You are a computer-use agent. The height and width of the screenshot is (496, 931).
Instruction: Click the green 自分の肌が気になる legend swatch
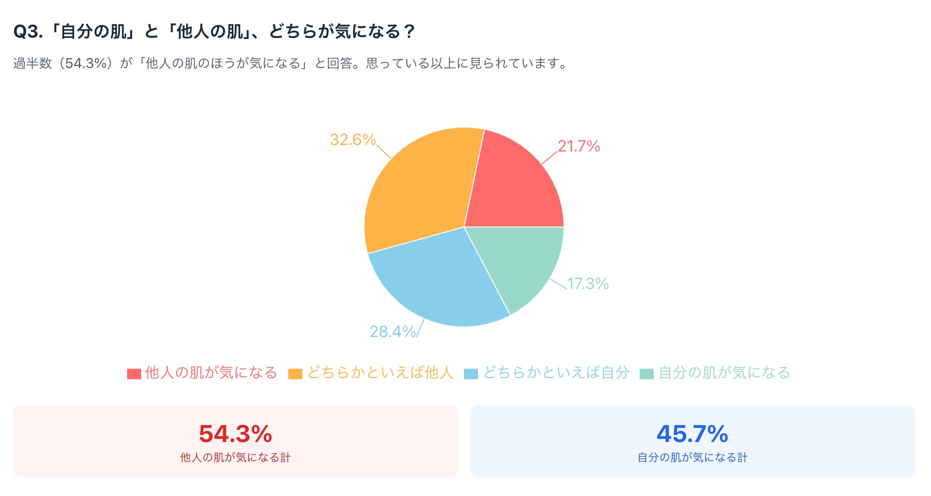pyautogui.click(x=647, y=373)
